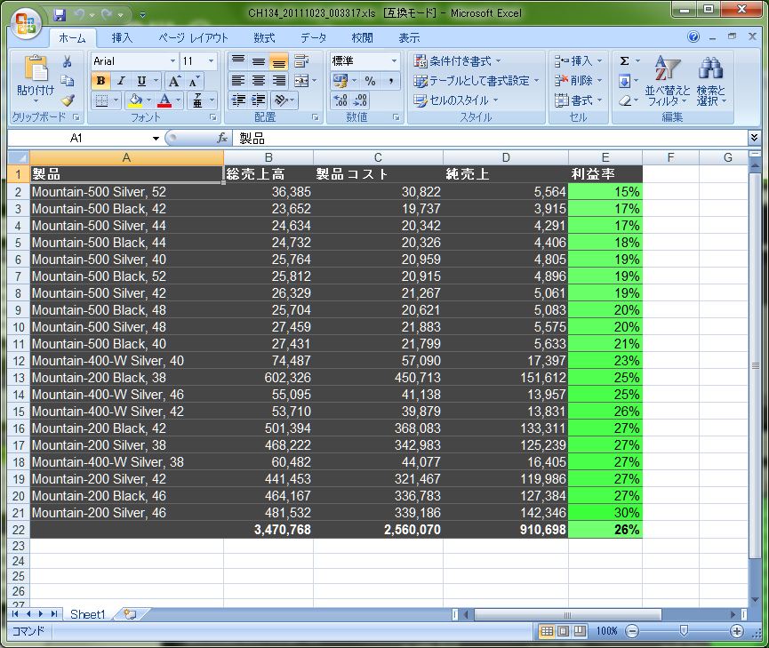
Task: Click 検索と選択 binoculars button
Action: (x=711, y=81)
